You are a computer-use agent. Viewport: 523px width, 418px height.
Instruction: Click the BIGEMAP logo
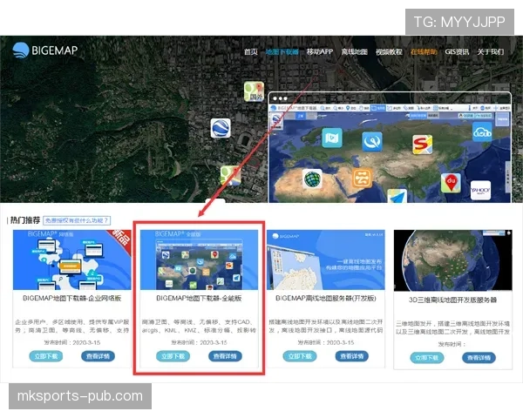45,51
